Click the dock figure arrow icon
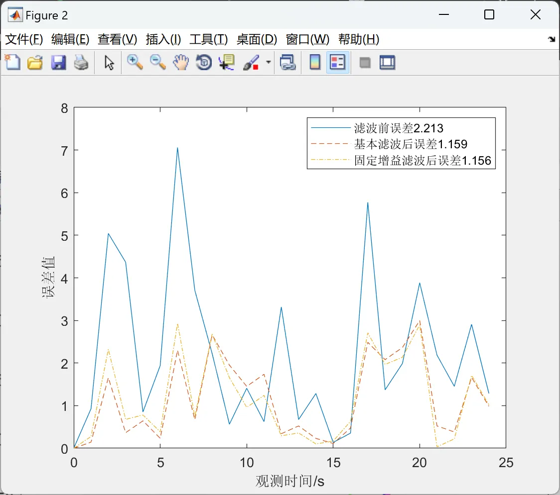Viewport: 560px width, 495px height. (x=552, y=39)
